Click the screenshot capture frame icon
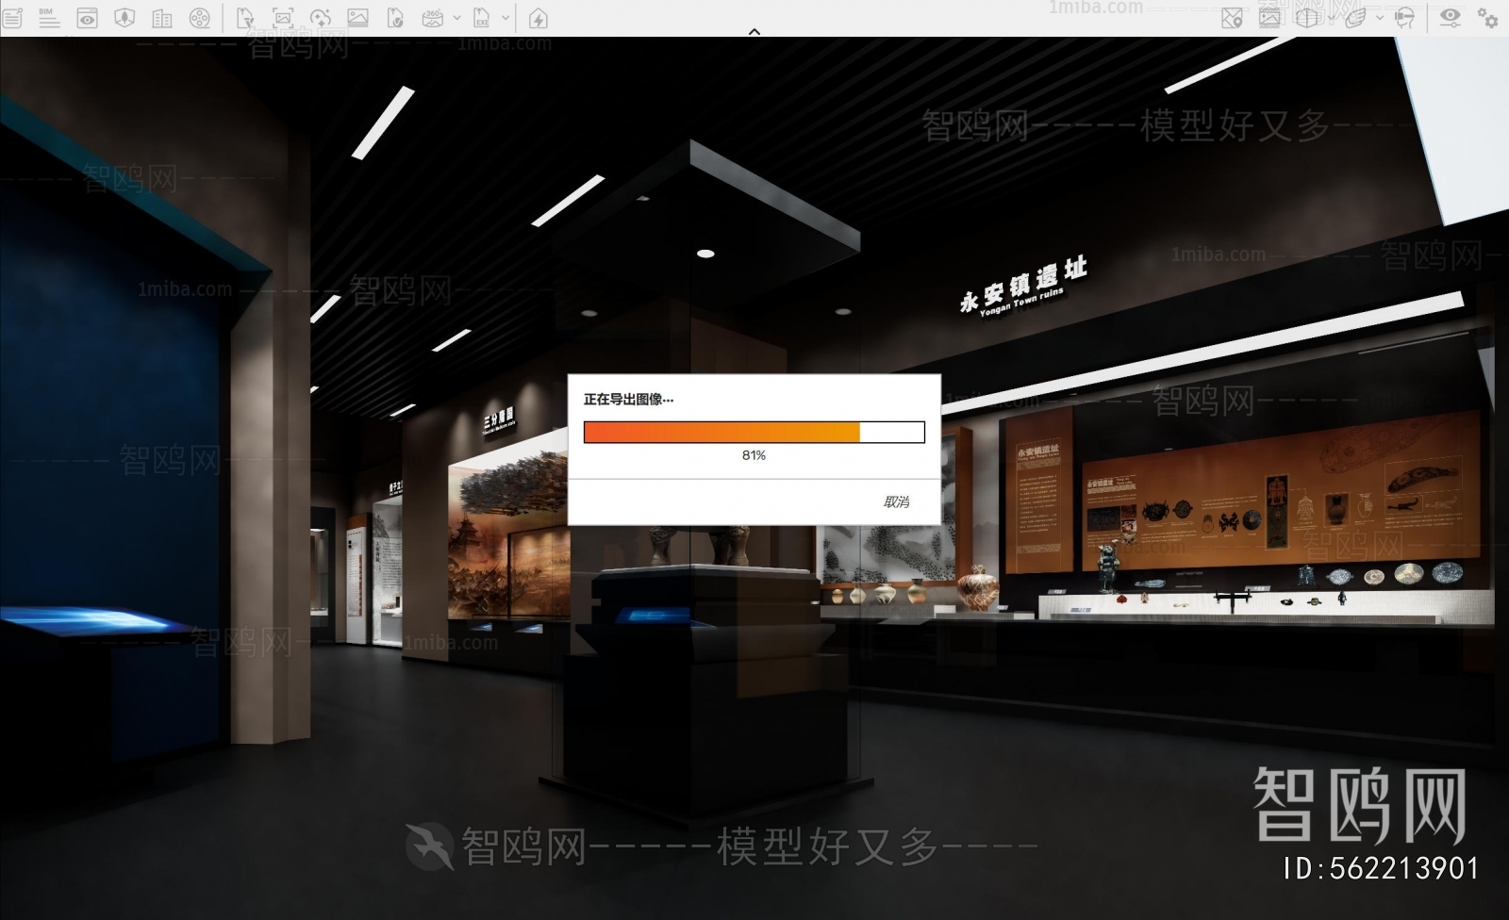Viewport: 1509px width, 920px height. coord(282,18)
